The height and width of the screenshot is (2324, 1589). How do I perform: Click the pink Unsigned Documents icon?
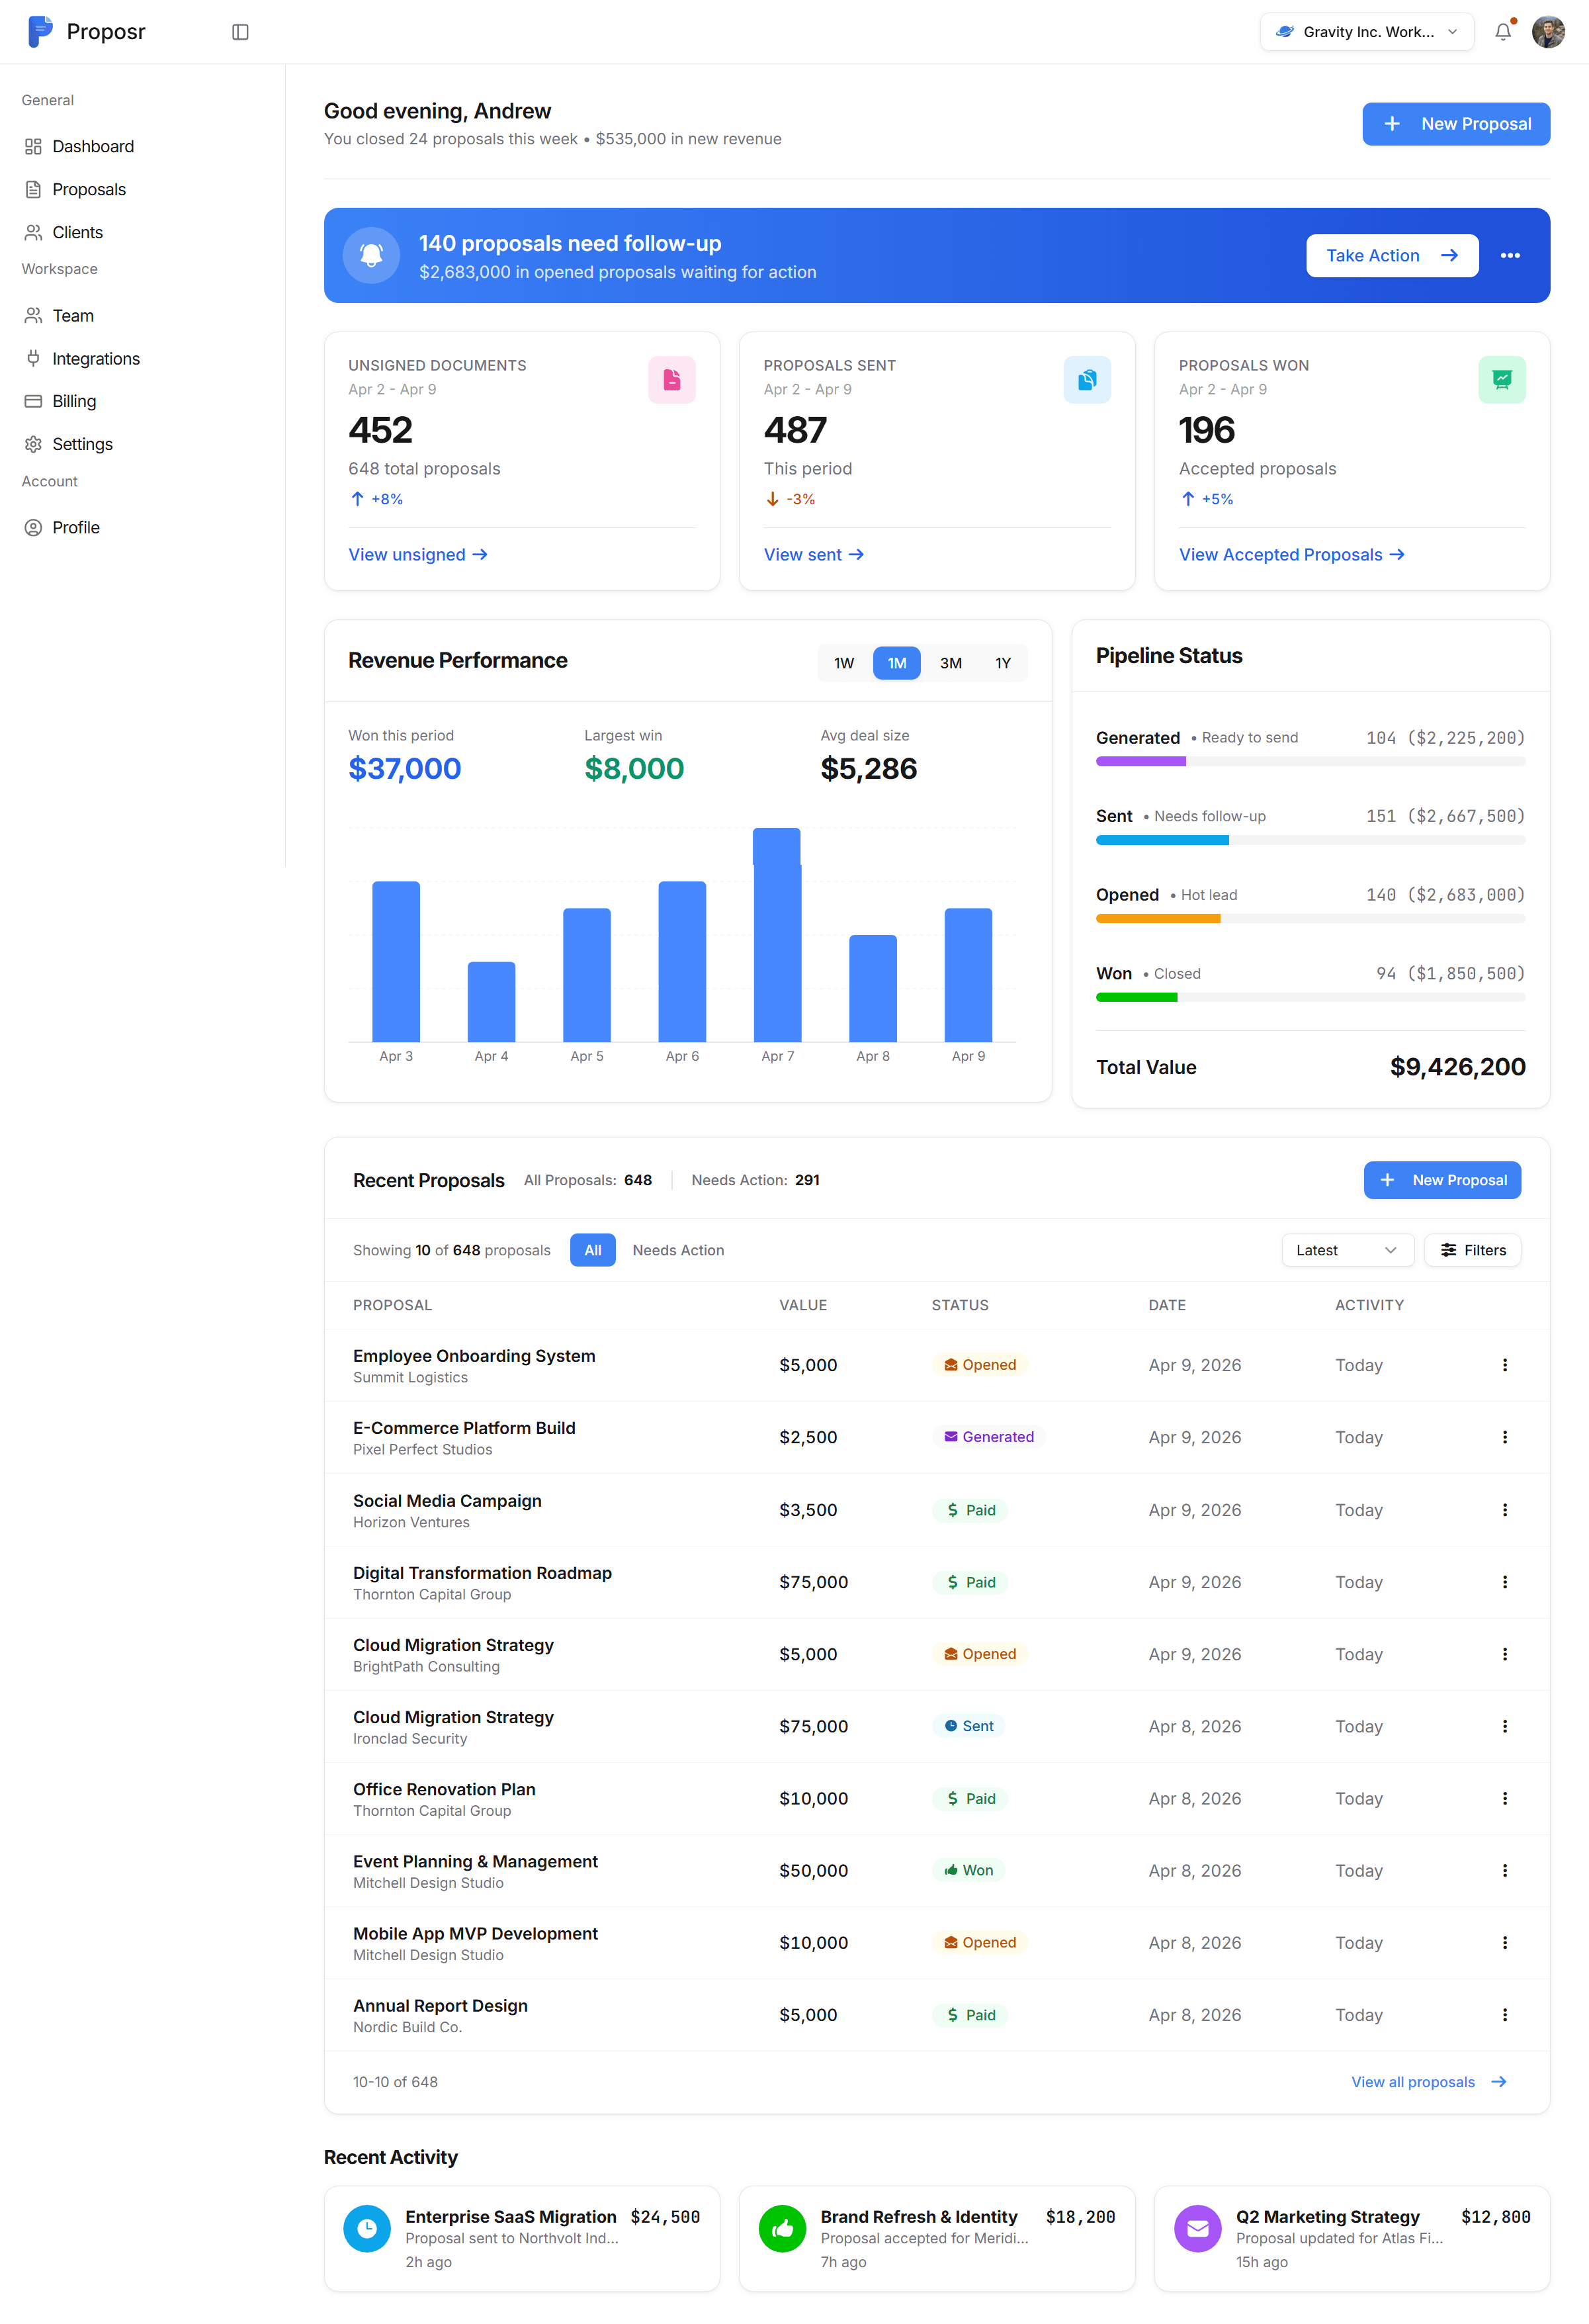point(671,380)
